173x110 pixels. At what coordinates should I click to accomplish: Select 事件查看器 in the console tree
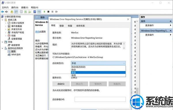click(16, 26)
